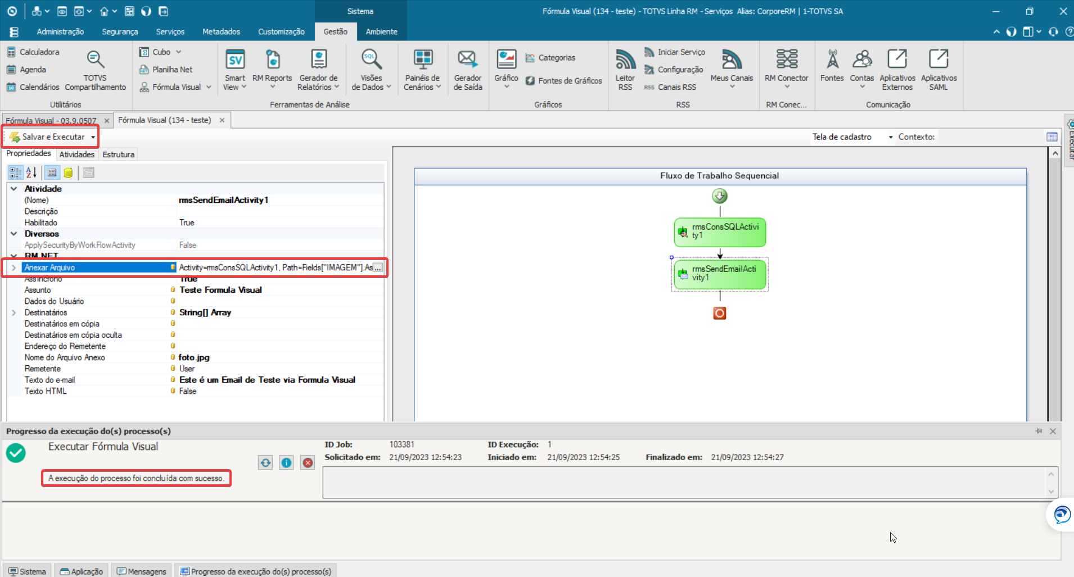The image size is (1074, 577).
Task: Open Administração menu
Action: tap(60, 31)
